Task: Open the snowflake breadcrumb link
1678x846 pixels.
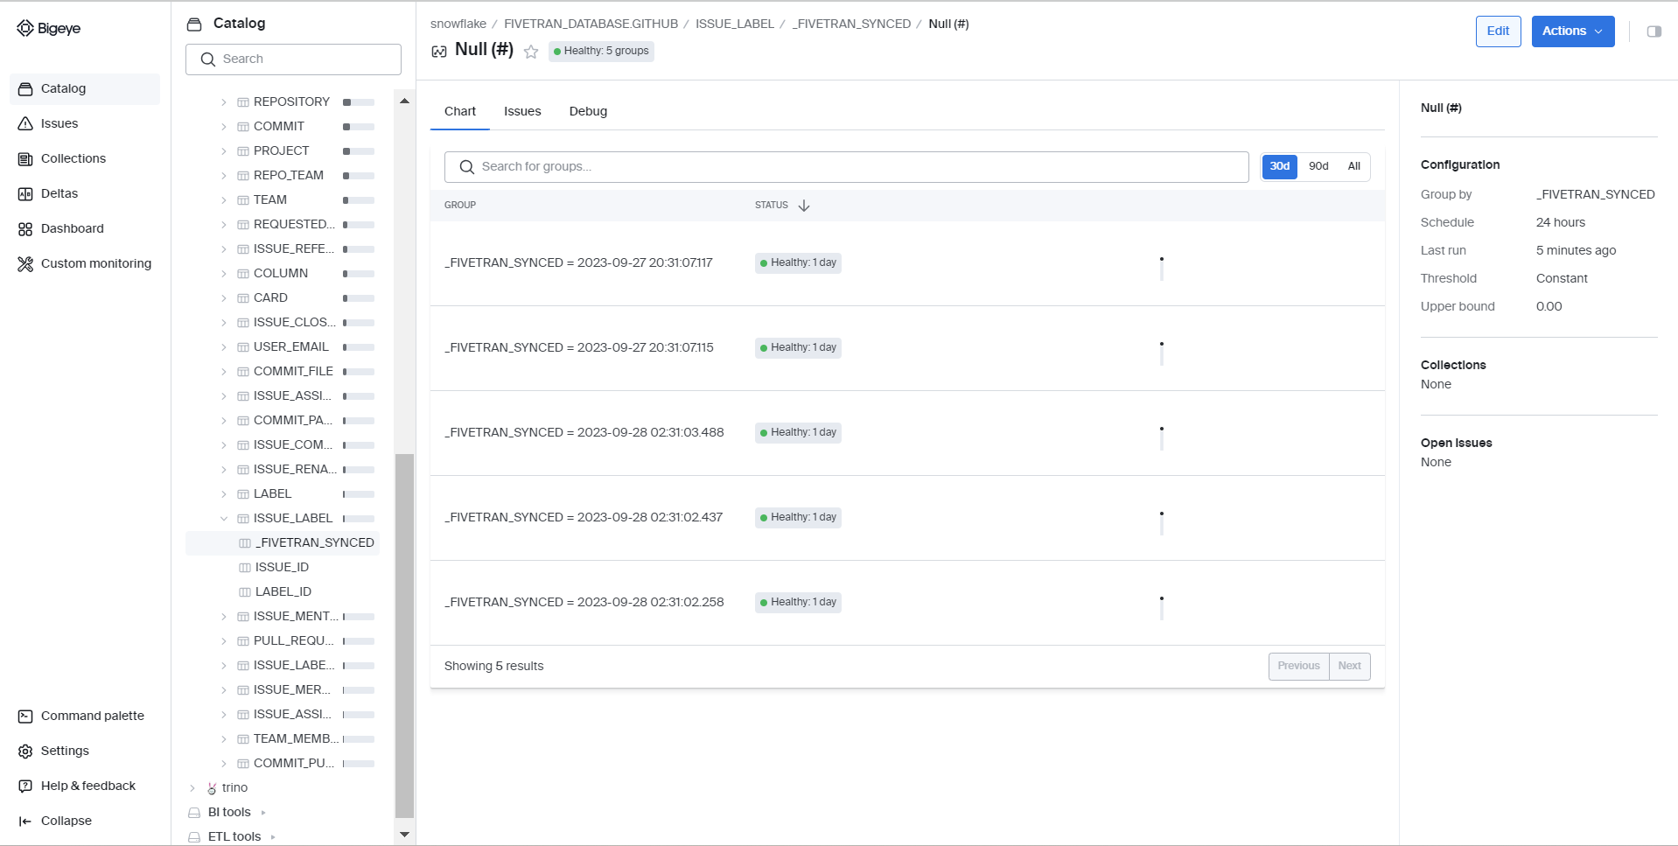Action: click(x=458, y=24)
